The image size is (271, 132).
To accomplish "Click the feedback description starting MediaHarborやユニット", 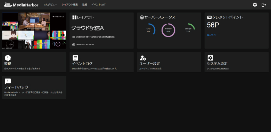I will pyautogui.click(x=33, y=94).
